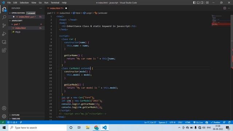Open the Selection menu
Viewport: 233px width, 131px height.
point(24,3)
